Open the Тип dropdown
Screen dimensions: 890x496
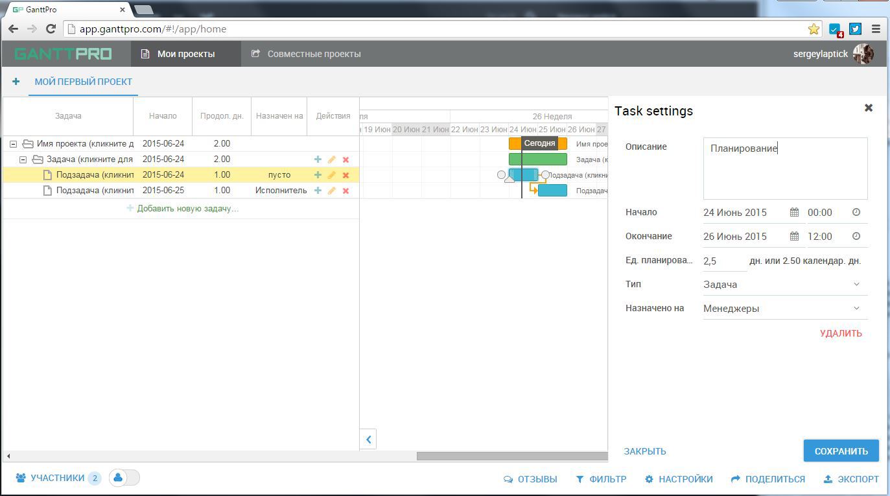click(x=785, y=284)
